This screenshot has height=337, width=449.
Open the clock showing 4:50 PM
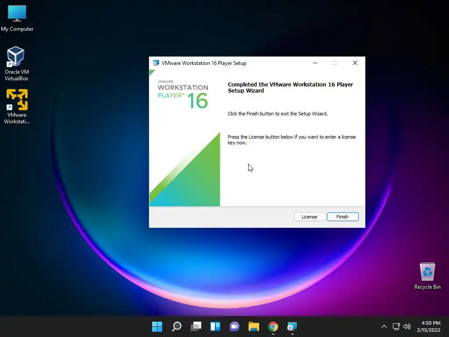tap(429, 326)
